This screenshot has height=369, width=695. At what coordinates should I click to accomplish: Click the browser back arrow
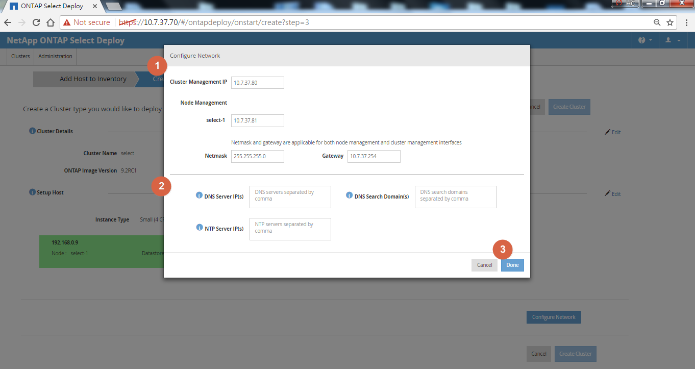pyautogui.click(x=8, y=22)
